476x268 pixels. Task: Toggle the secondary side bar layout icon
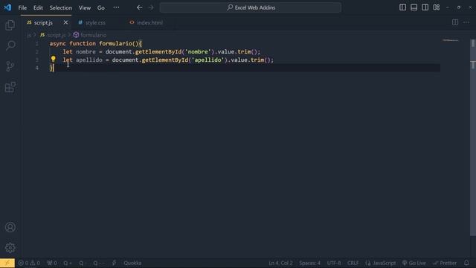click(425, 7)
